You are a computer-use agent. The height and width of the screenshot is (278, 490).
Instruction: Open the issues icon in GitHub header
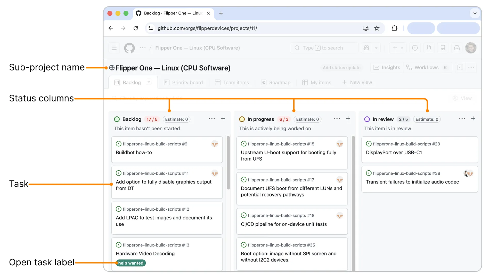coord(415,48)
